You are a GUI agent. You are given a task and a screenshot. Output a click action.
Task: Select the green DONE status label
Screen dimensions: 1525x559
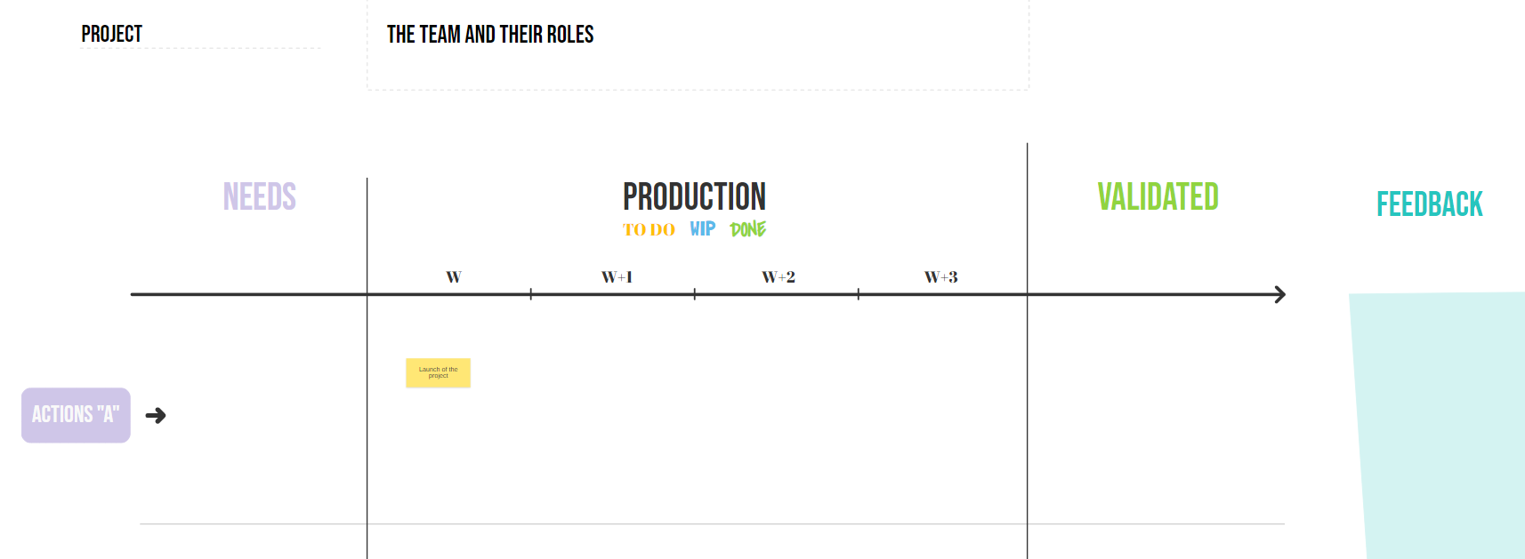(x=747, y=229)
